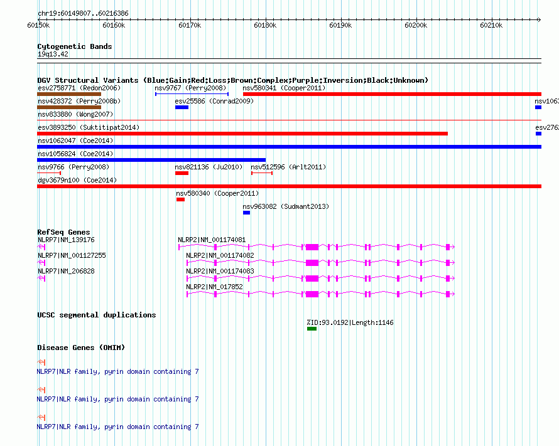Click the red esv3893250 (Suktitipat2014) bar
This screenshot has height=446, width=559.
pyautogui.click(x=242, y=134)
